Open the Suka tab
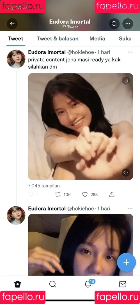The width and height of the screenshot is (140, 304). pos(125,39)
